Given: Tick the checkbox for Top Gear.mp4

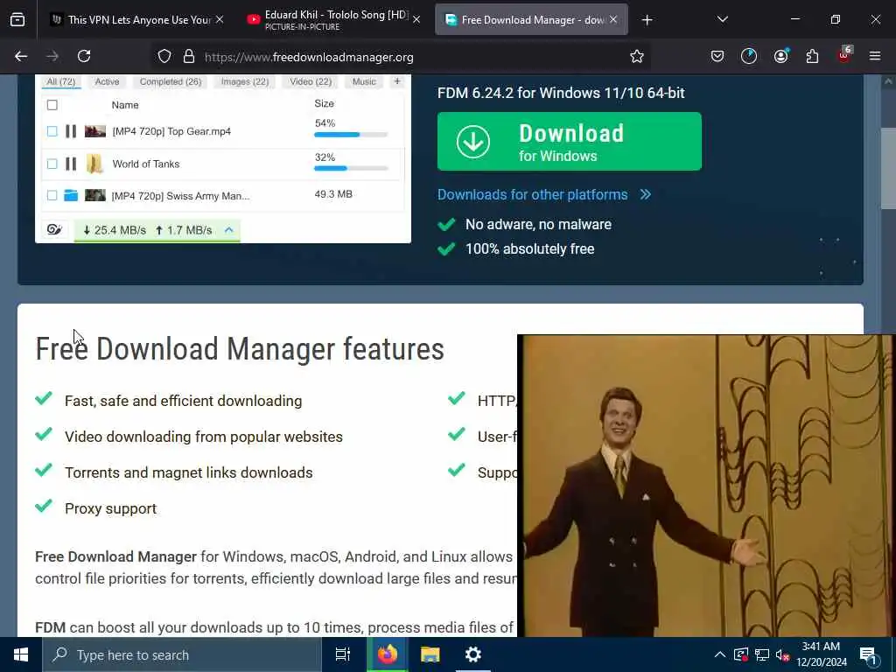Looking at the screenshot, I should point(52,131).
